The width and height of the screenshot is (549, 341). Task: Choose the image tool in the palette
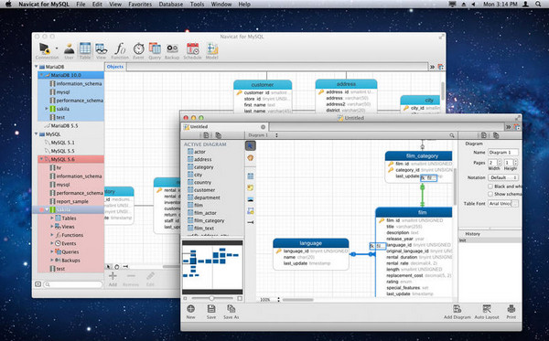click(251, 199)
